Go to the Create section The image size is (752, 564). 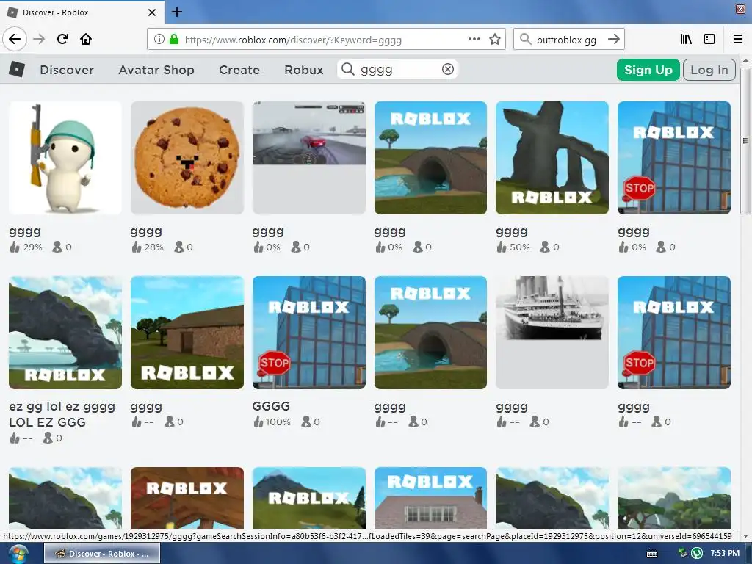coord(239,70)
